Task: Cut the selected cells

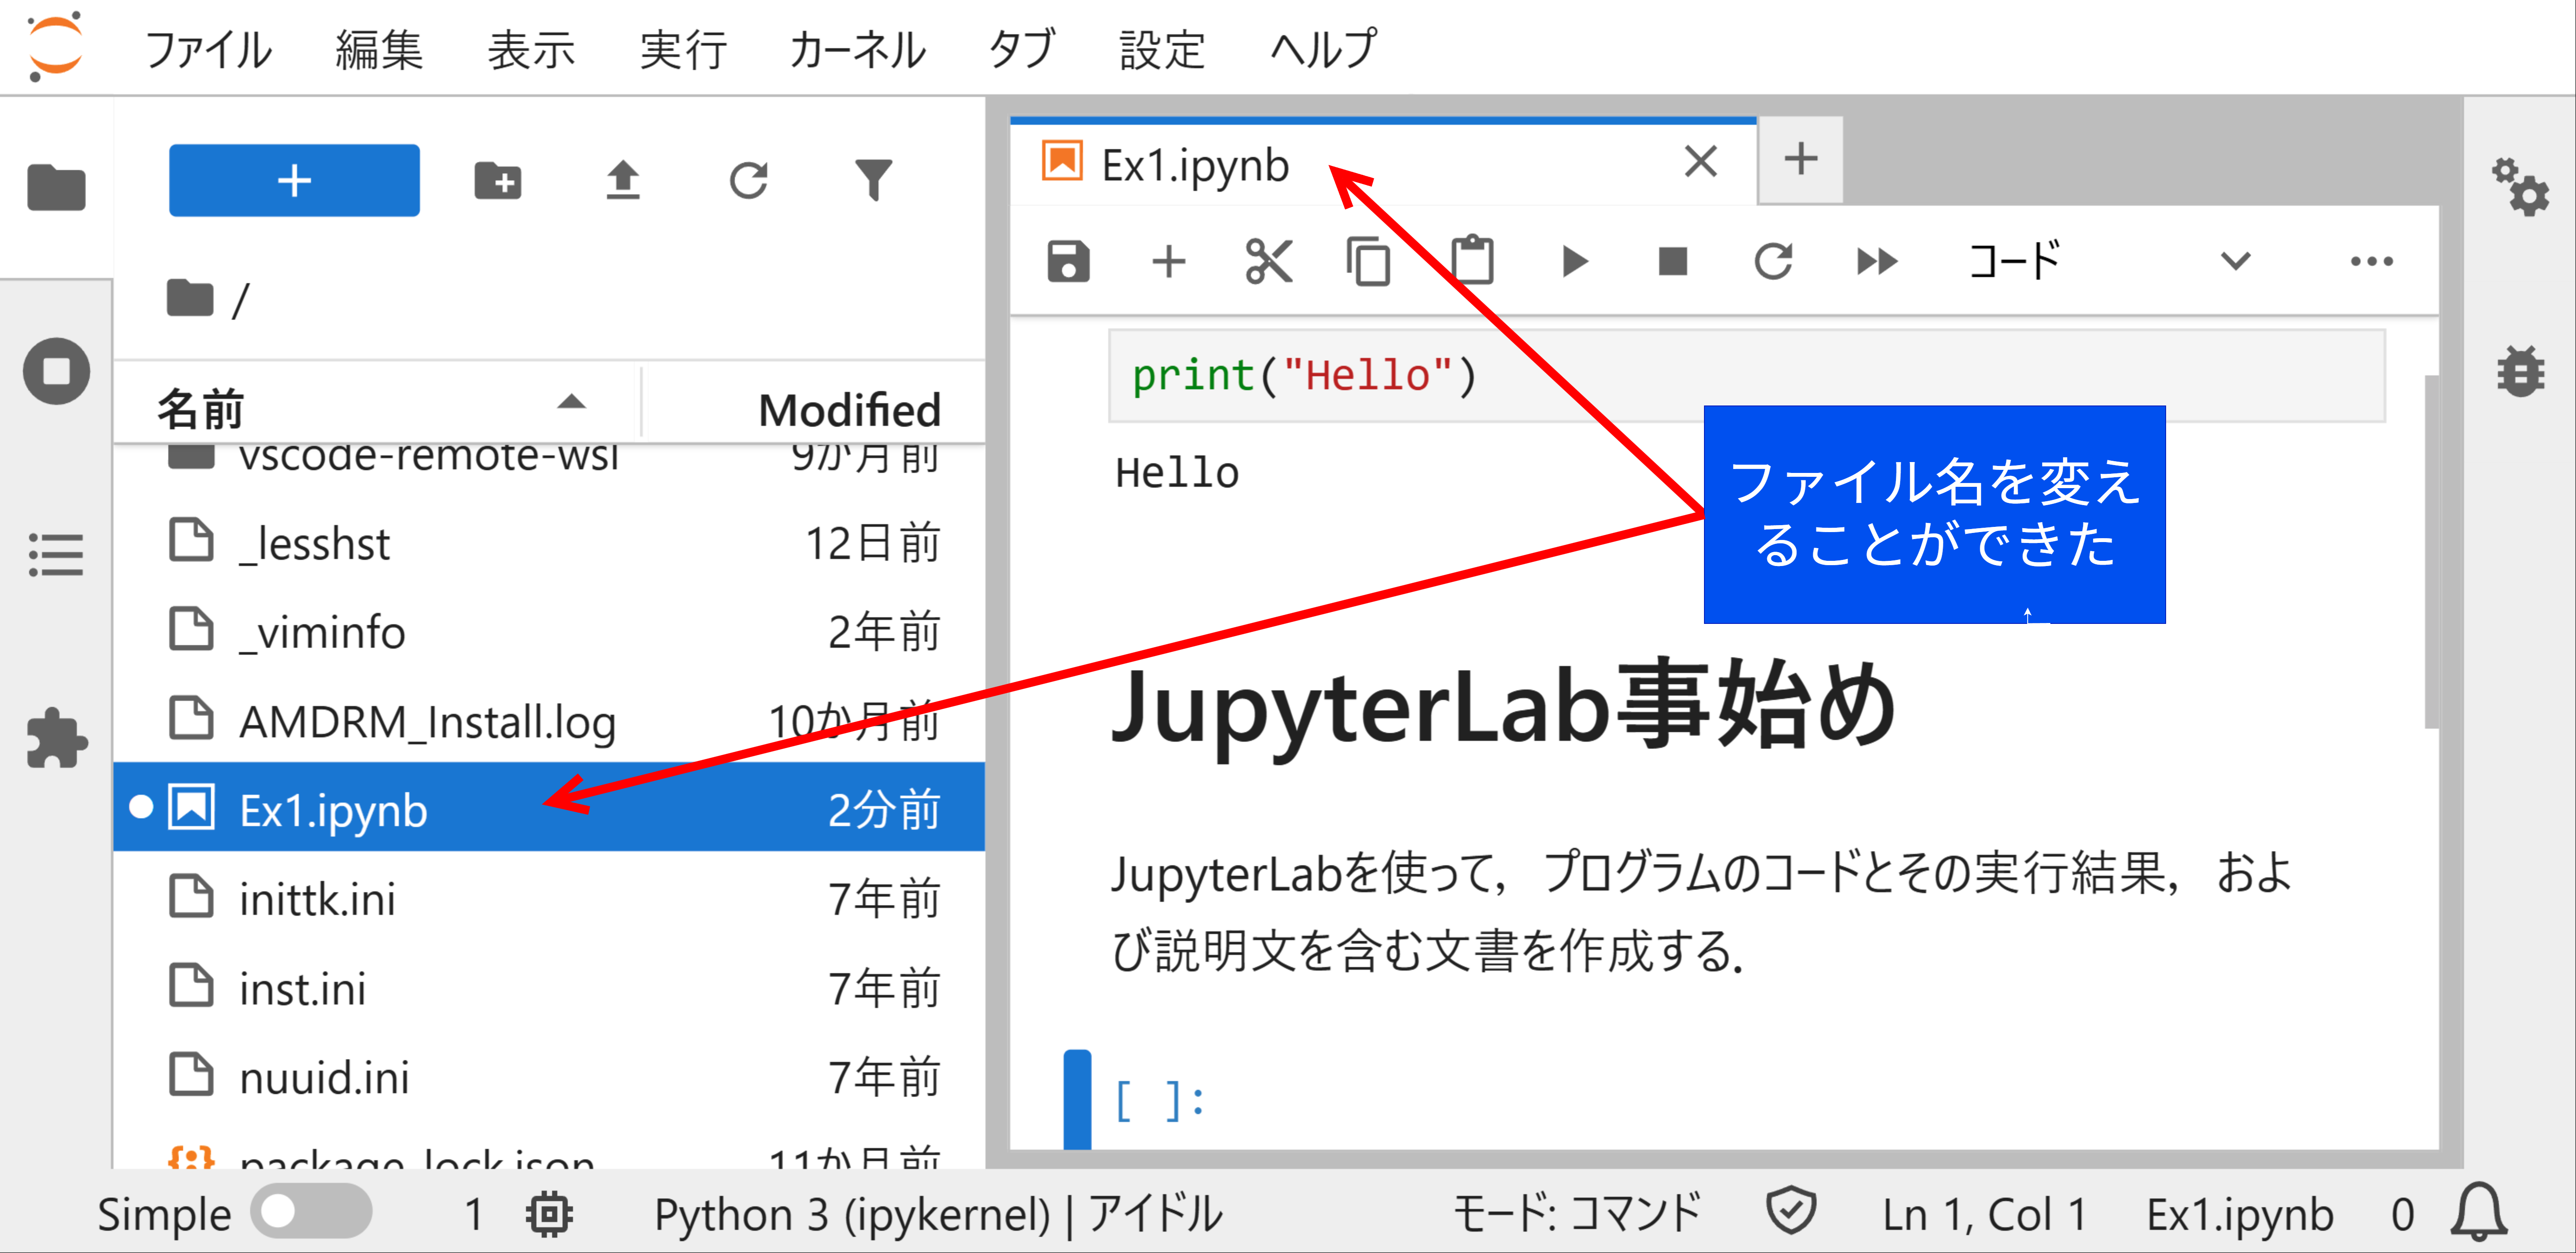Action: (x=1268, y=261)
